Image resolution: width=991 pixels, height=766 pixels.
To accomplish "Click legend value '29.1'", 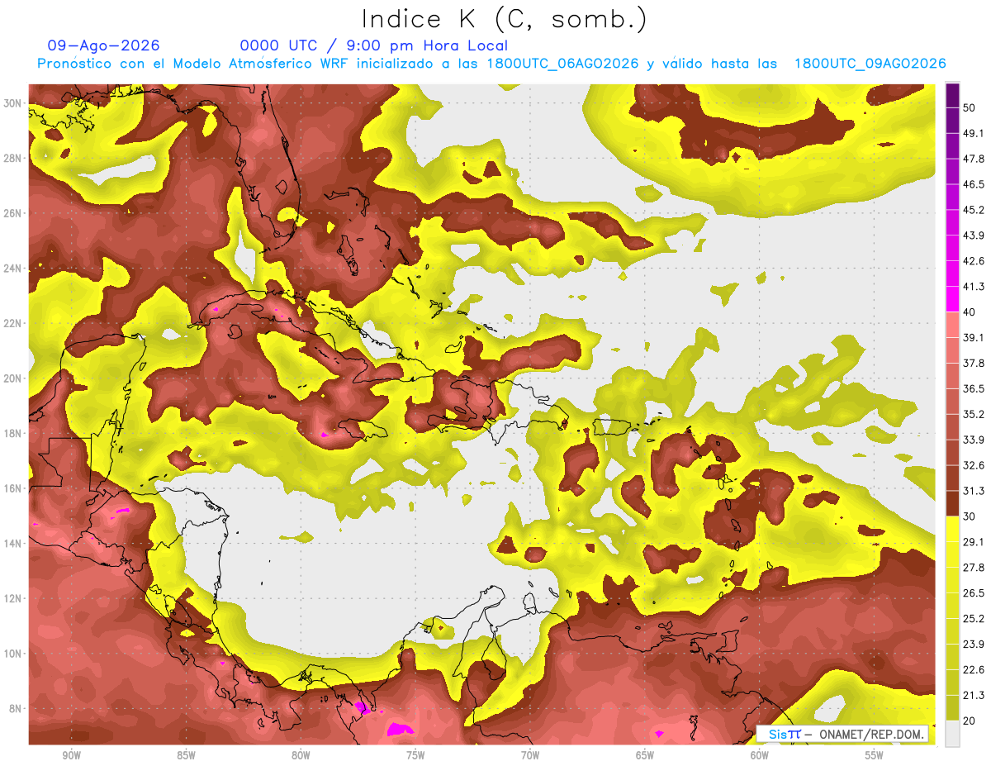I will click(x=973, y=542).
